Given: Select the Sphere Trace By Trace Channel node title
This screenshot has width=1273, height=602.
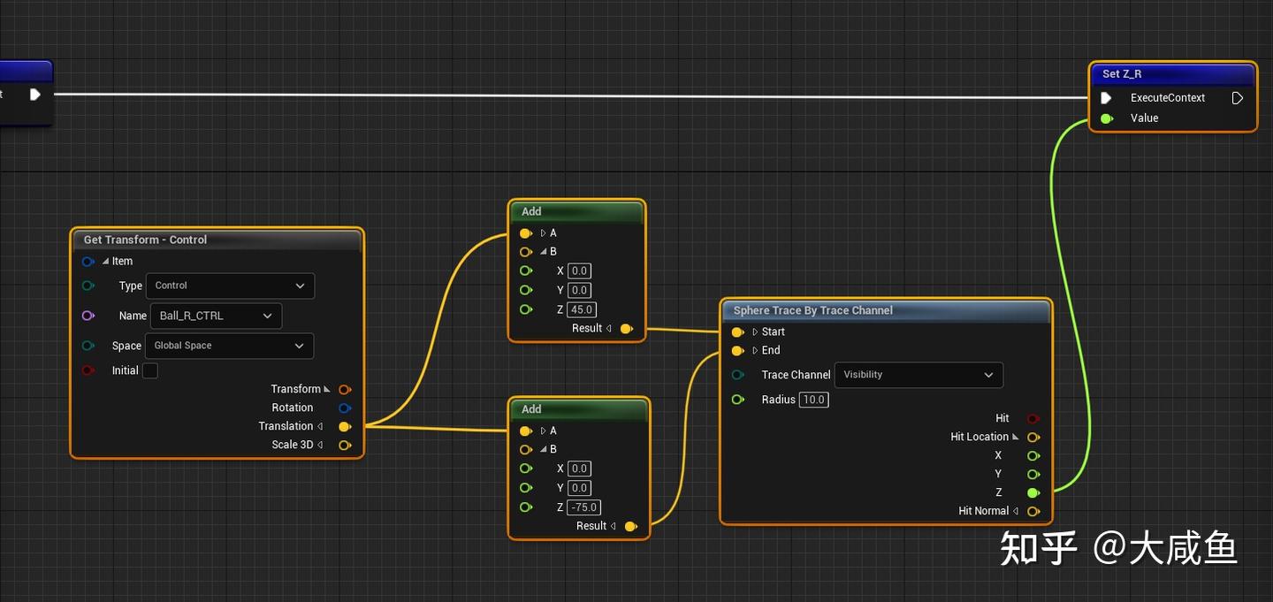Looking at the screenshot, I should 812,310.
